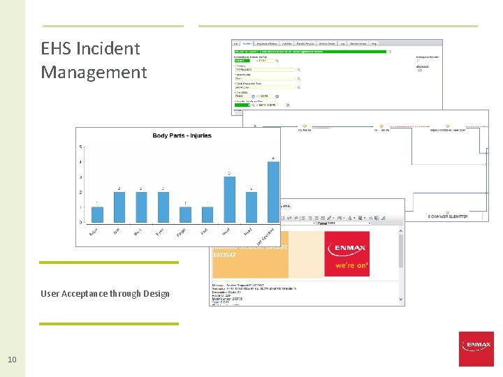Click the last icon in the editor toolbar
Image resolution: width=503 pixels, height=377 pixels.
pos(384,218)
